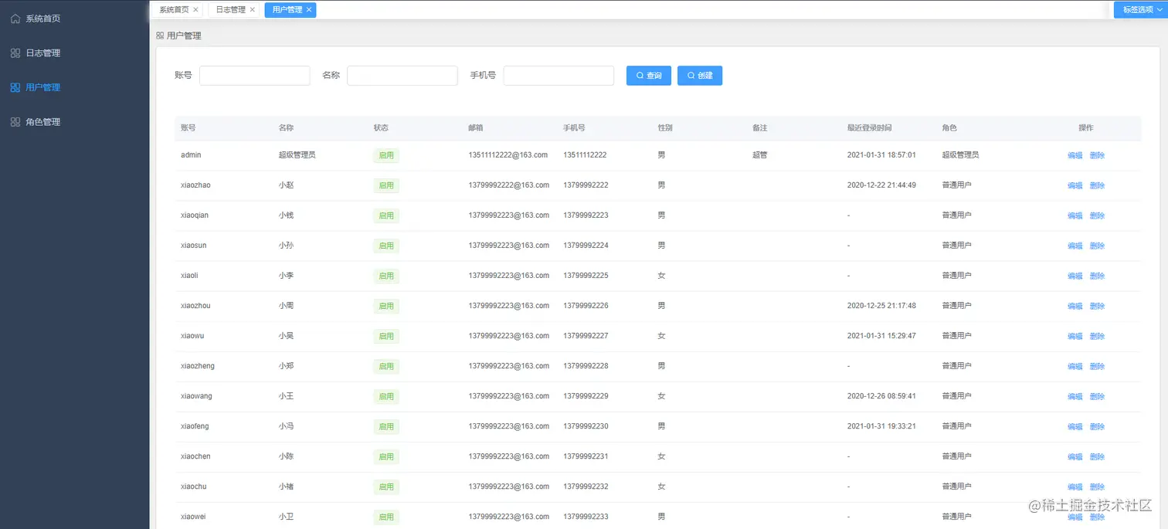Screen dimensions: 1168x529
Task: Edit the xiaosun user
Action: 1075,246
